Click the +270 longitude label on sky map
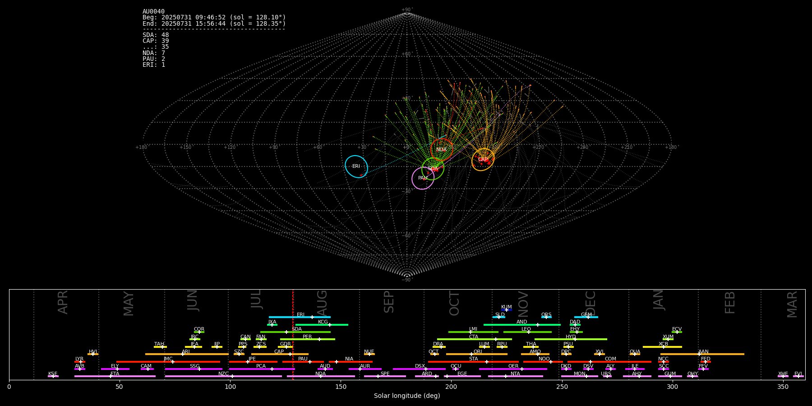This screenshot has width=812, height=406. click(538, 148)
